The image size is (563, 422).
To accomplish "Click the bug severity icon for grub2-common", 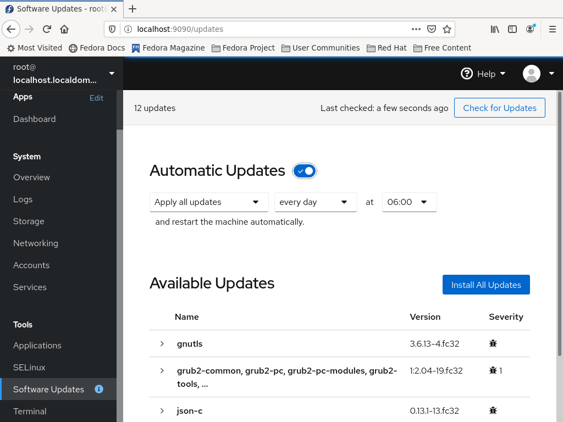I will click(x=493, y=370).
